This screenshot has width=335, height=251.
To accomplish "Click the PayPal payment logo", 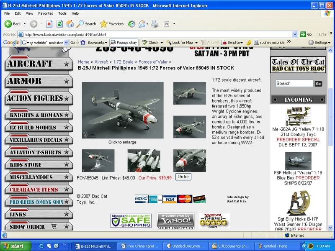I will (141, 199).
